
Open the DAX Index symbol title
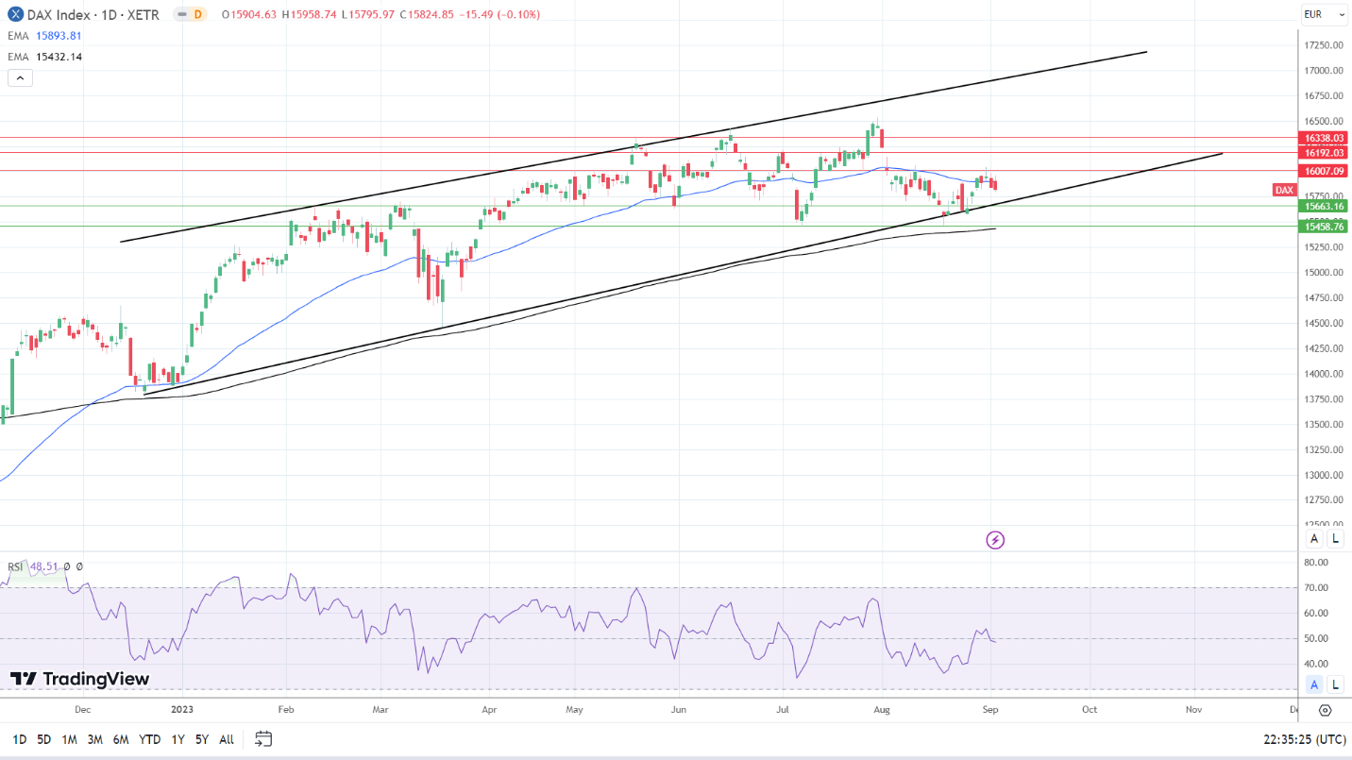coord(93,14)
